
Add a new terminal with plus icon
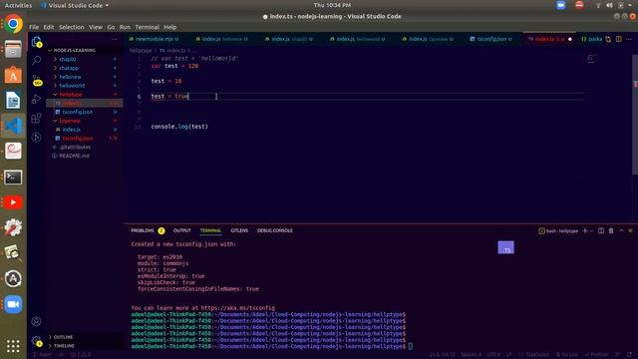[585, 230]
